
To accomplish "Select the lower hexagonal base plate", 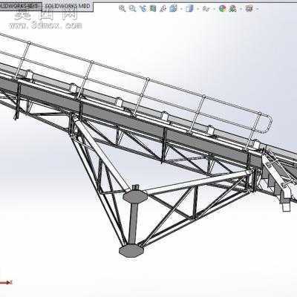I will tap(131, 251).
